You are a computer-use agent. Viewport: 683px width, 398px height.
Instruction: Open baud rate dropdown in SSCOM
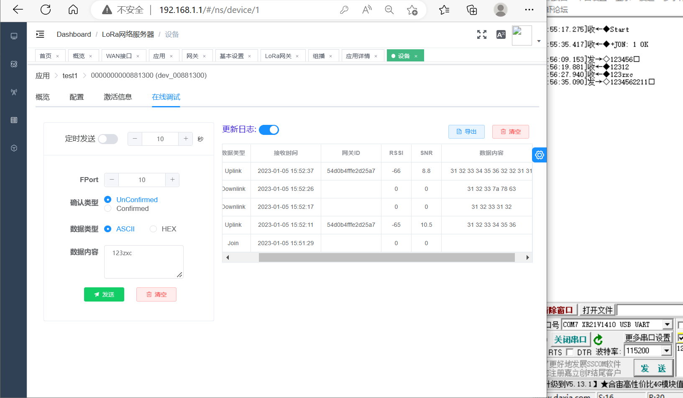pyautogui.click(x=667, y=351)
